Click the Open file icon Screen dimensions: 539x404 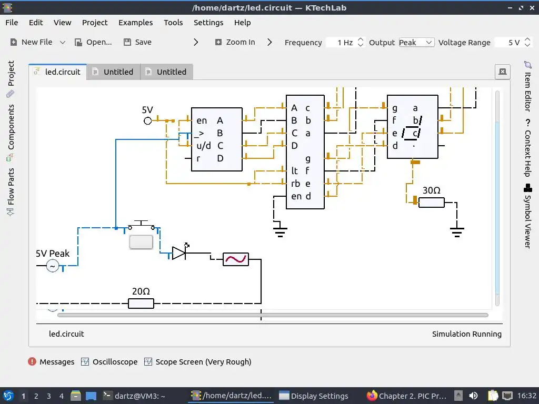tap(78, 42)
